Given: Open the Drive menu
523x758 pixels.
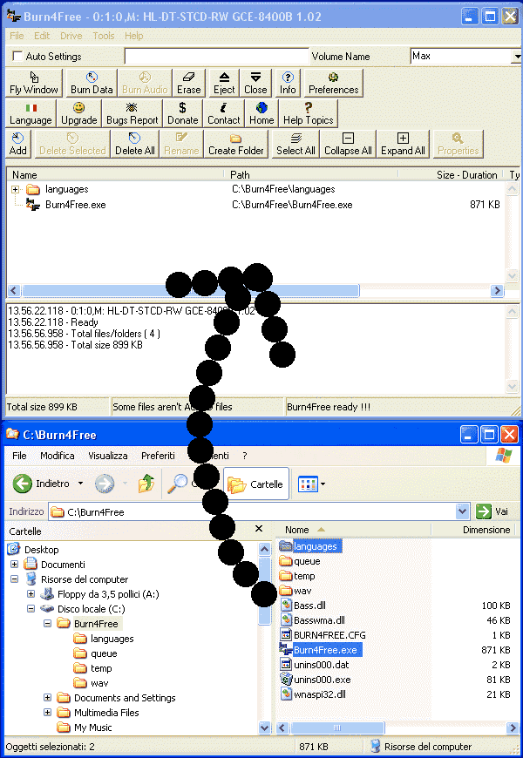Looking at the screenshot, I should point(71,36).
